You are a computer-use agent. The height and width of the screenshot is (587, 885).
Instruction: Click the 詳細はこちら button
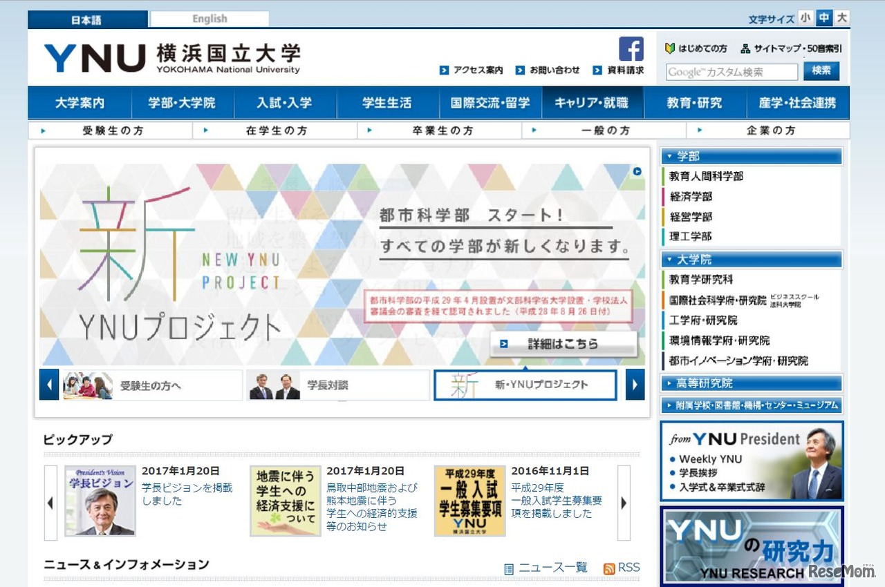(563, 343)
